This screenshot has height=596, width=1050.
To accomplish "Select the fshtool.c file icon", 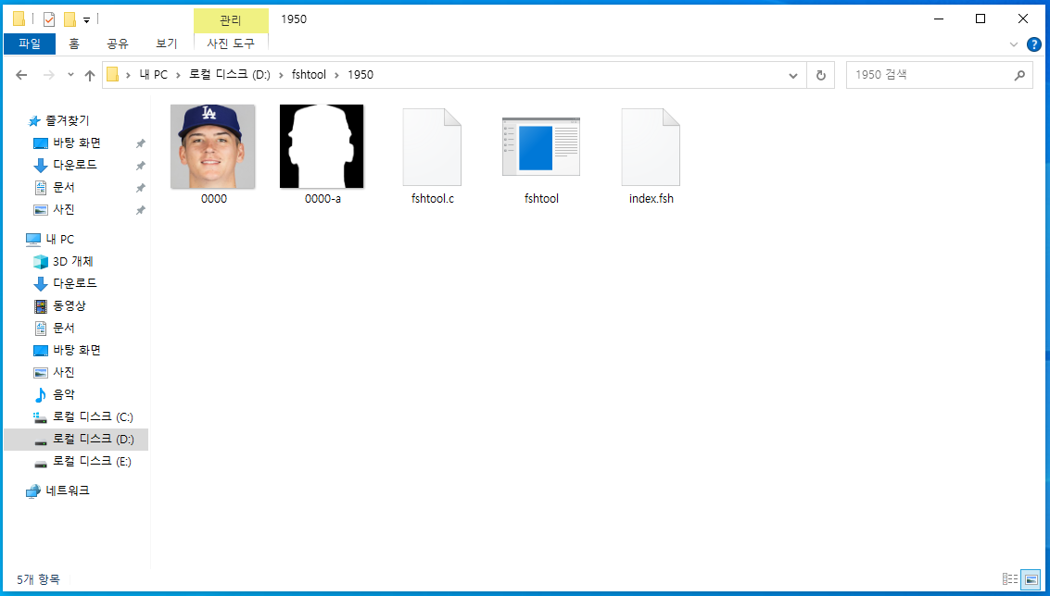I will point(432,148).
